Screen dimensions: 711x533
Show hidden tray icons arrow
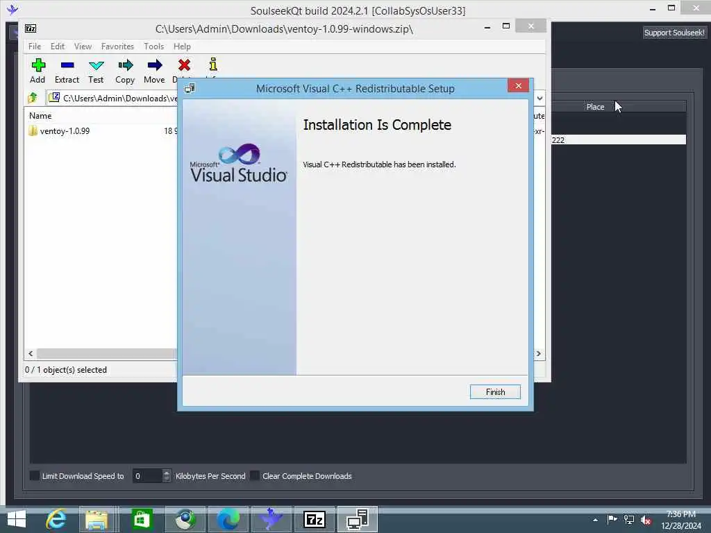[x=595, y=520]
